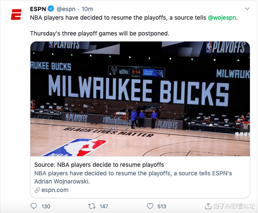Click the ESPN display name

click(39, 9)
